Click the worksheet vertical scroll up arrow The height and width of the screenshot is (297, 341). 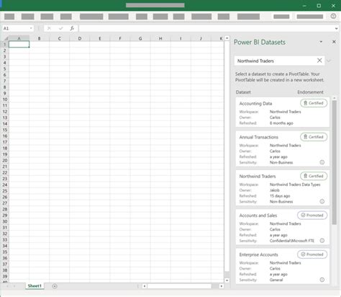(x=227, y=38)
